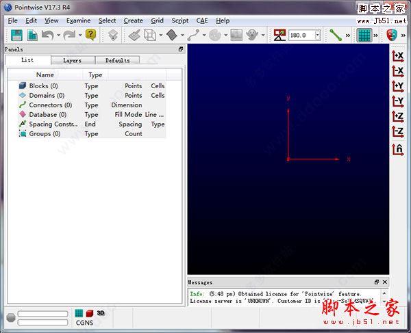
Task: Expand the wireframe cube tool dropdown
Action: point(161,35)
